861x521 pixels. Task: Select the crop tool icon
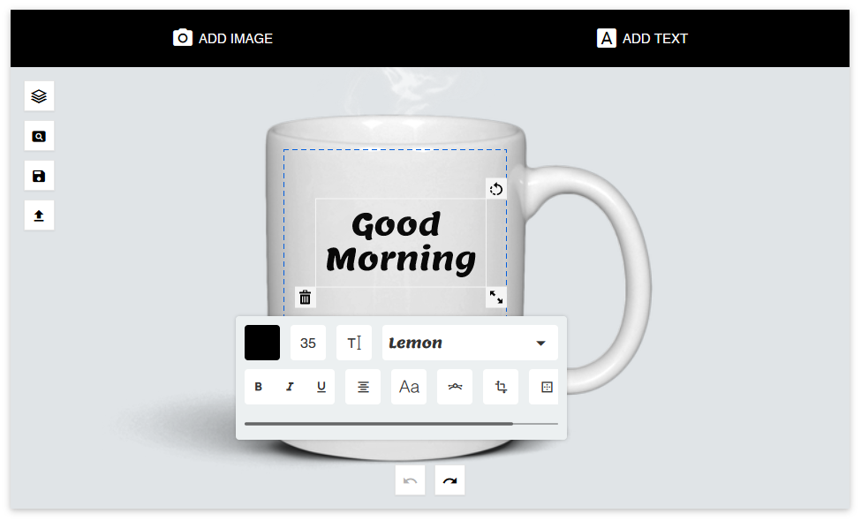501,387
